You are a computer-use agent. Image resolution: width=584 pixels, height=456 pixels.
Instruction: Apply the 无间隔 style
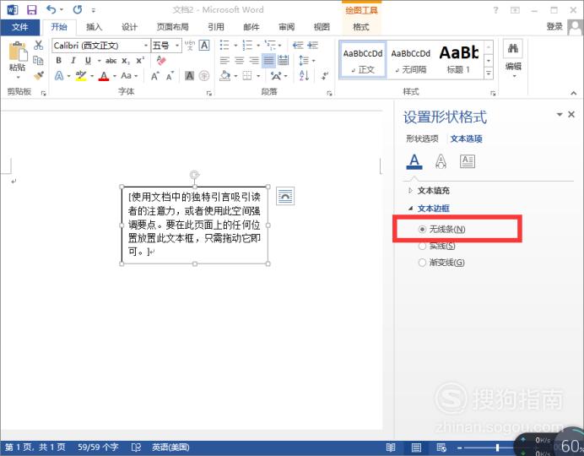point(411,60)
